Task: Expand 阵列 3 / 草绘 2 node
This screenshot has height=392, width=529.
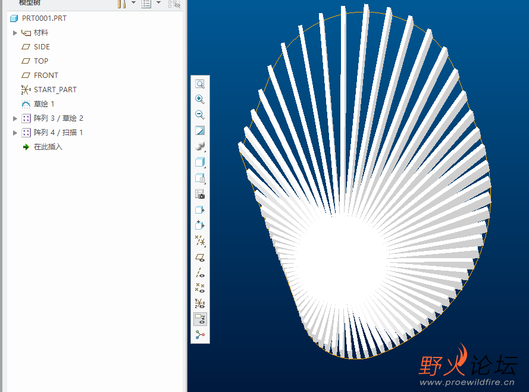Action: [x=15, y=118]
